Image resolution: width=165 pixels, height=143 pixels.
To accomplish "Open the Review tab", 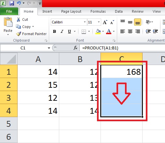I will [138, 11].
